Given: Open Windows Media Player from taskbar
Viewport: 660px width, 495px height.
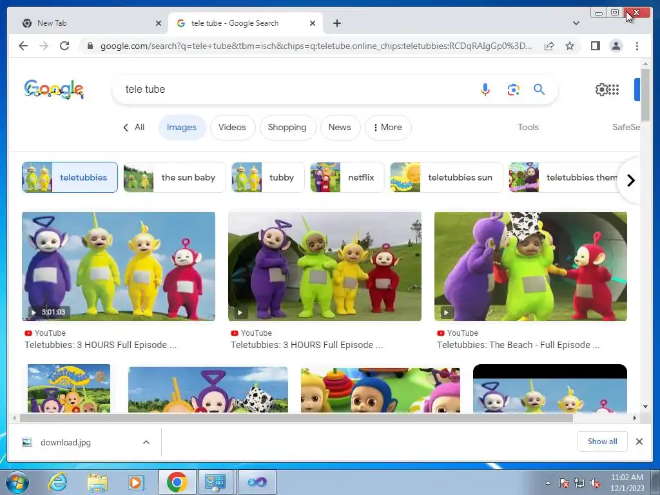Looking at the screenshot, I should click(x=135, y=482).
